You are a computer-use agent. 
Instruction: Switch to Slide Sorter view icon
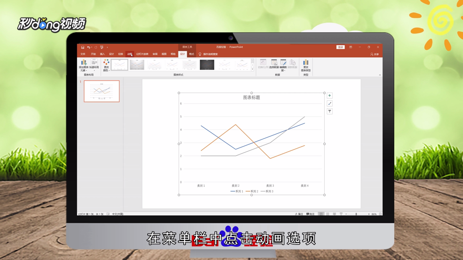coord(328,214)
